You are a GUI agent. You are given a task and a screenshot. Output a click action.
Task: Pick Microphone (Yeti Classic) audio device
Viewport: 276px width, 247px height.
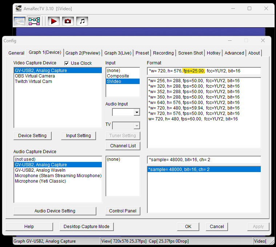[x=40, y=181]
